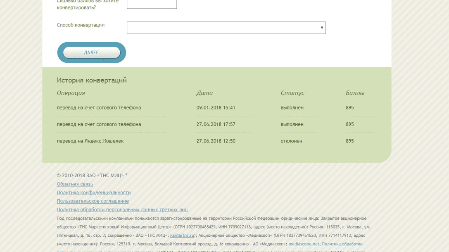Click the выполнен status of the 27.06.2018 transfer
Screen dimensions: 449x252
tap(293, 124)
